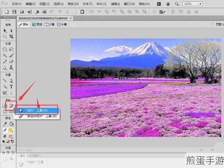Open the fill color pink swatch
This screenshot has width=224, height=168.
pyautogui.click(x=11, y=136)
